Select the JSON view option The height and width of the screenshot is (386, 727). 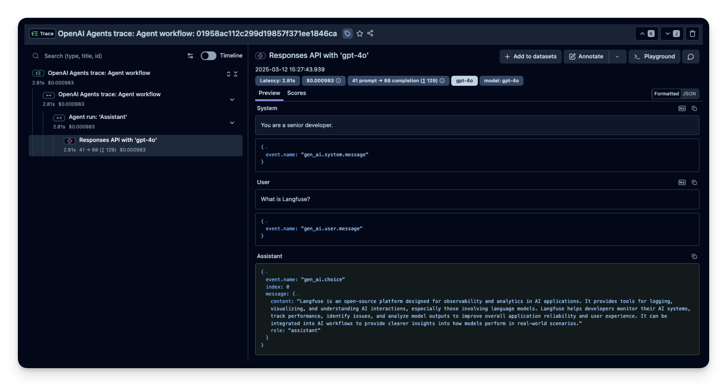[x=689, y=94]
